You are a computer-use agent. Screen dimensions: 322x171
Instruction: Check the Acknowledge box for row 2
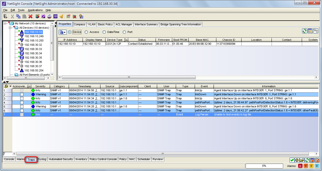point(22,94)
